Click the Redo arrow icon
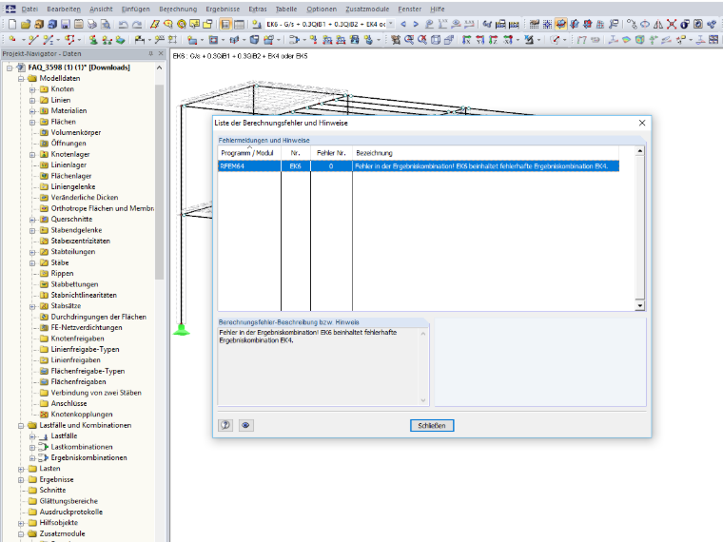 [x=137, y=24]
